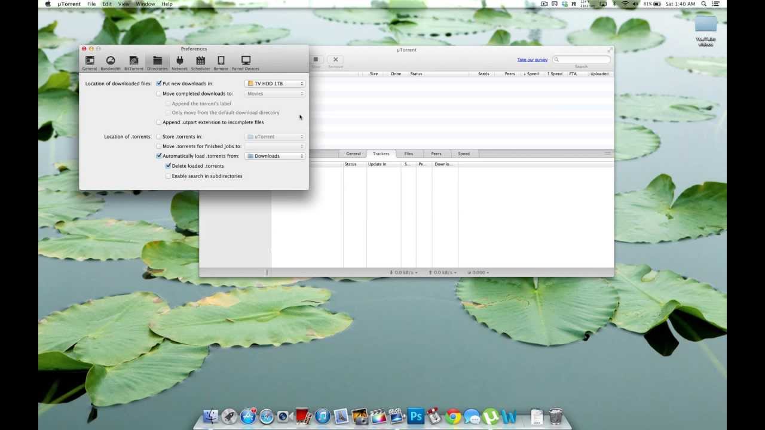The image size is (765, 430).
Task: Select the Directories preferences pane
Action: click(157, 63)
